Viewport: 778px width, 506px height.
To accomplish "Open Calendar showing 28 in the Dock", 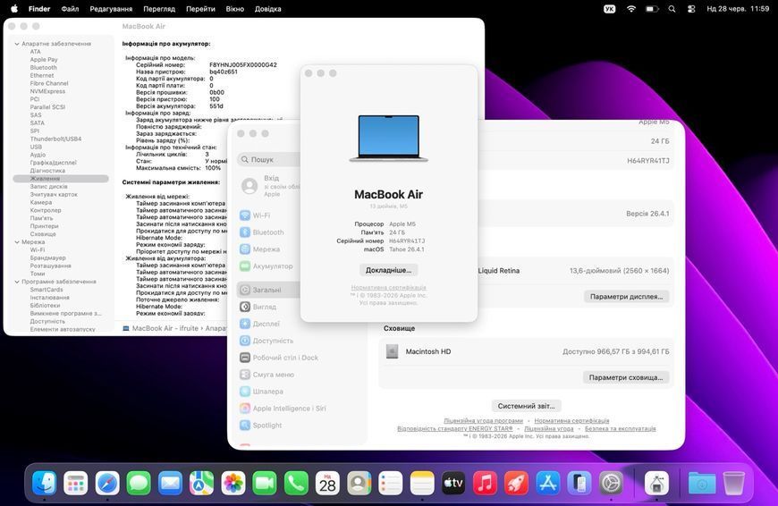I will [327, 483].
